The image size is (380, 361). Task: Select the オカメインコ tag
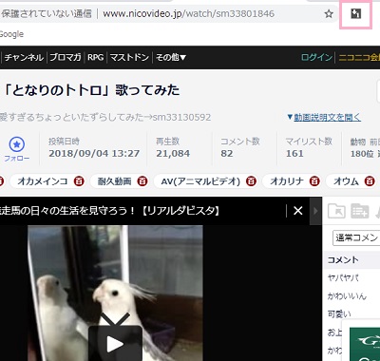[x=43, y=181]
